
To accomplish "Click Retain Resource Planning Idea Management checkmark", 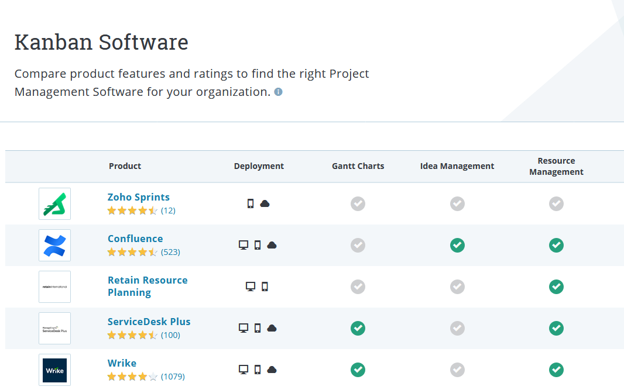I will (457, 287).
